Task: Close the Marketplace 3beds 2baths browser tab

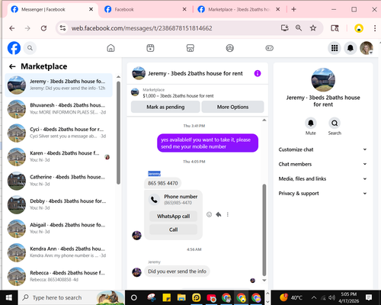Action: point(278,9)
